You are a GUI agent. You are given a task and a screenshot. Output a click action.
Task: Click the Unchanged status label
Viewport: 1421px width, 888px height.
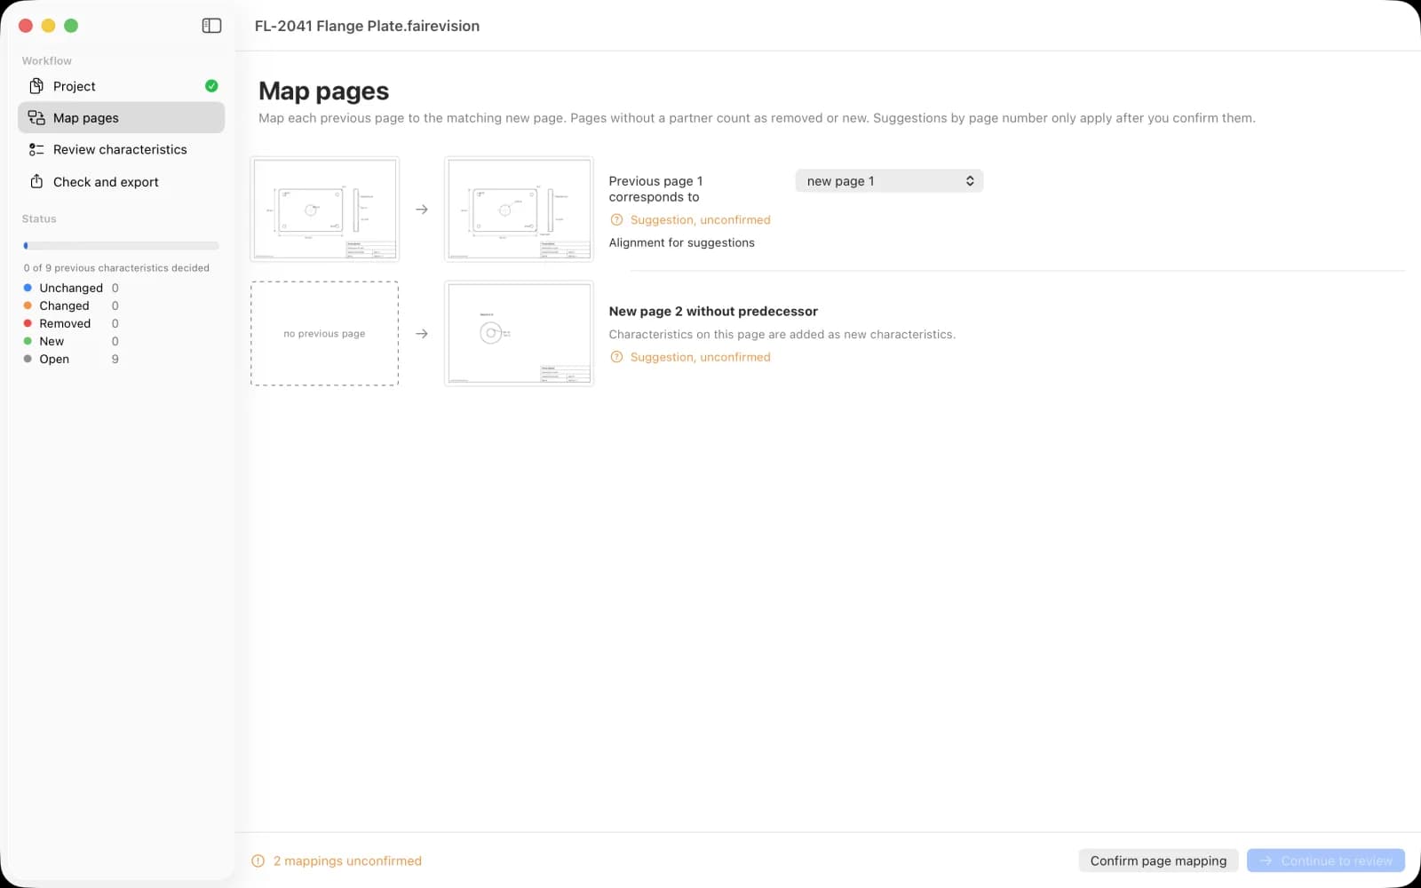click(71, 288)
